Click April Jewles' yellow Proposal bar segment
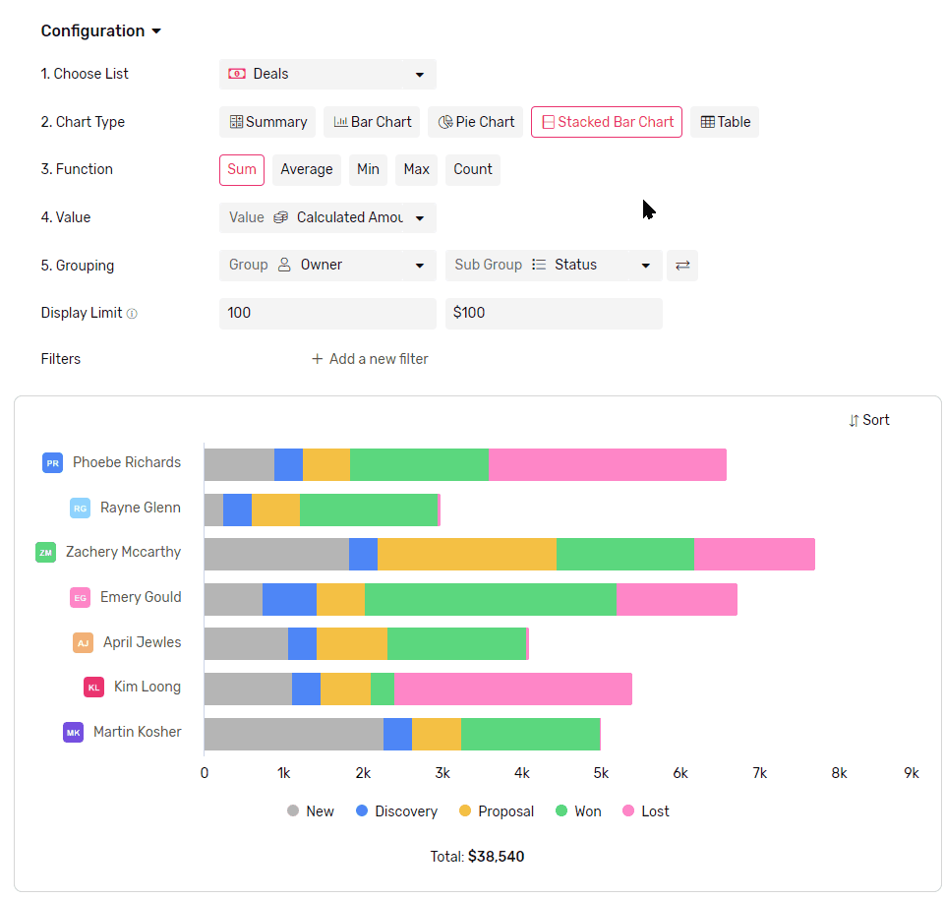 tap(352, 643)
